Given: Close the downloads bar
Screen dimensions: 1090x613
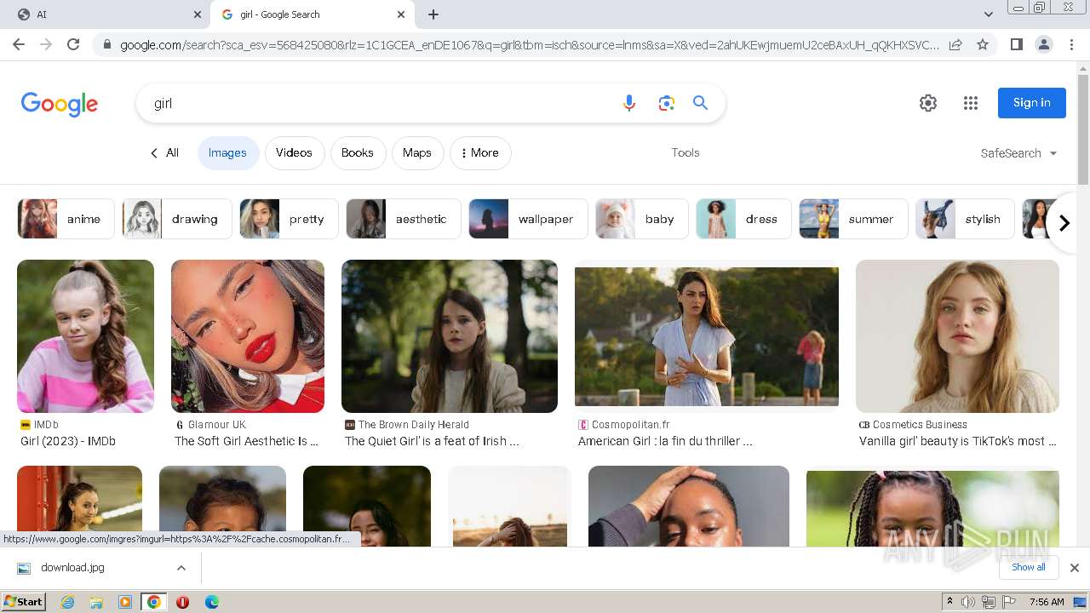Looking at the screenshot, I should (1075, 568).
